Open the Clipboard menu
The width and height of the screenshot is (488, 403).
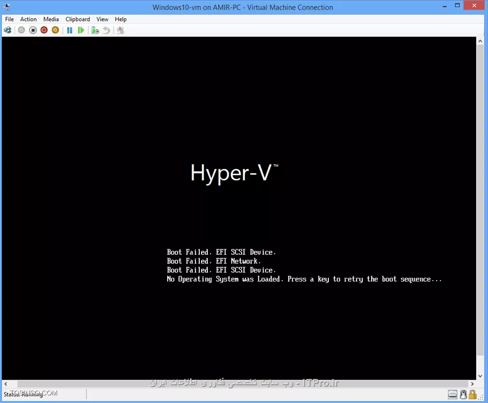pyautogui.click(x=78, y=20)
